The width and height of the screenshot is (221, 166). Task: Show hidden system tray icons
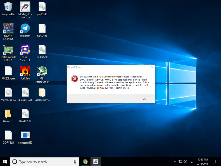[175, 162]
